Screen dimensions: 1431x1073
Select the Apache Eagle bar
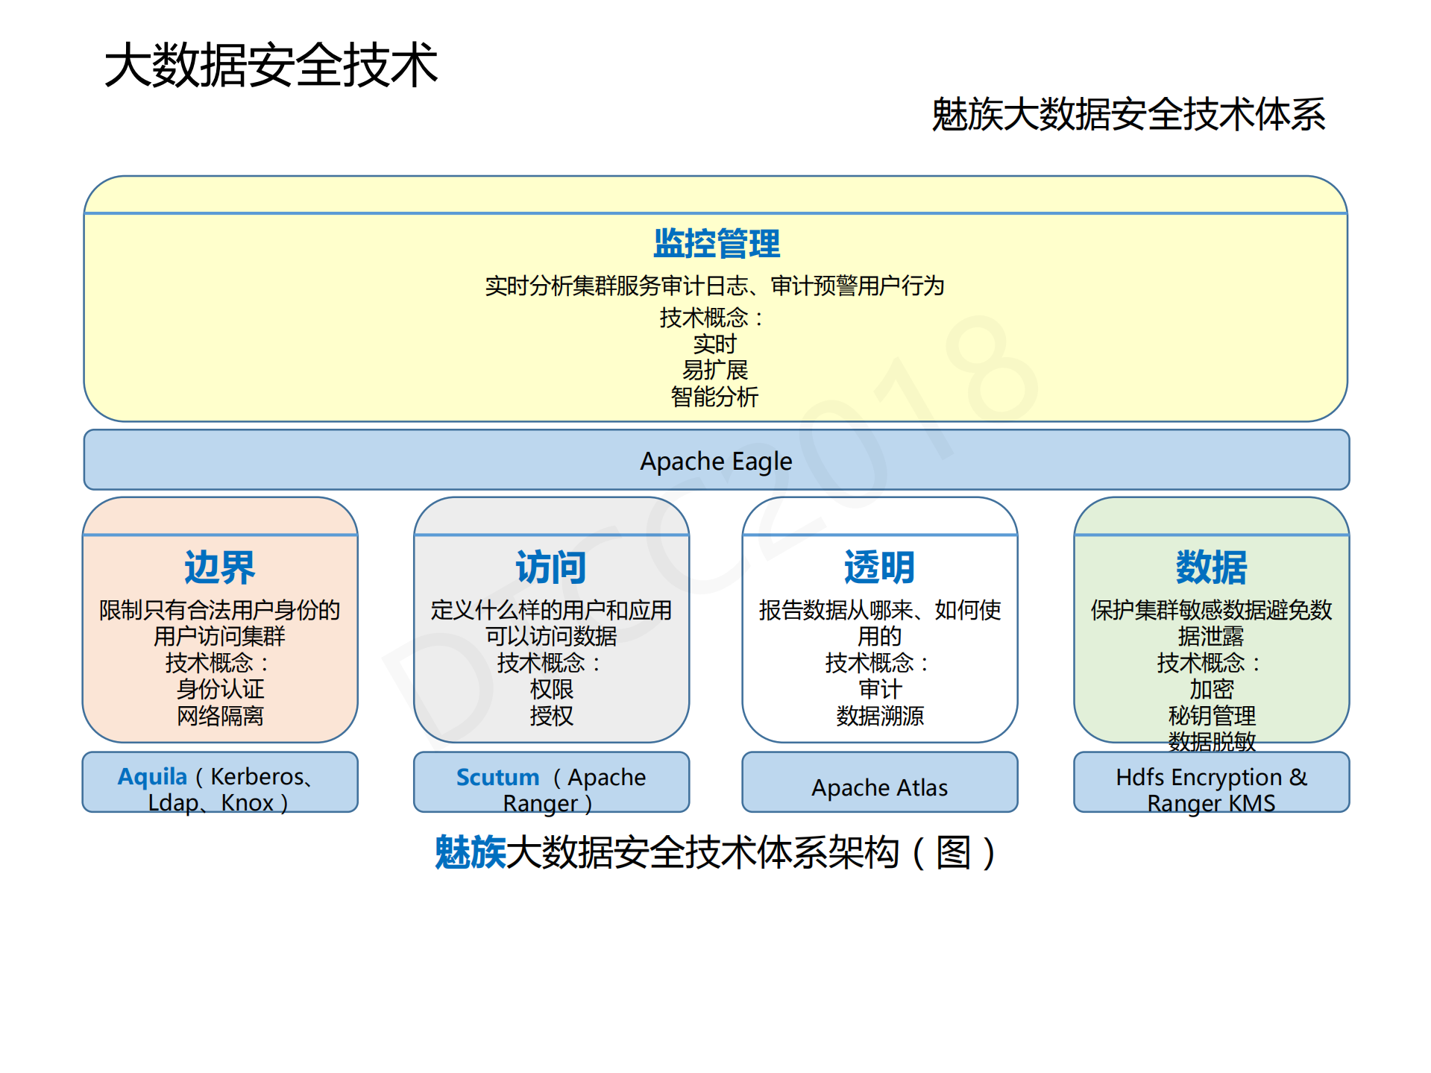pyautogui.click(x=715, y=461)
